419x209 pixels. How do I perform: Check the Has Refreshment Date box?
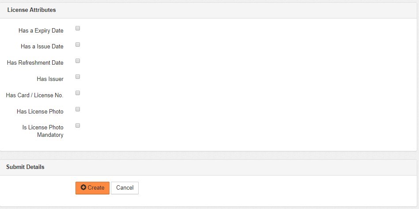tap(78, 61)
